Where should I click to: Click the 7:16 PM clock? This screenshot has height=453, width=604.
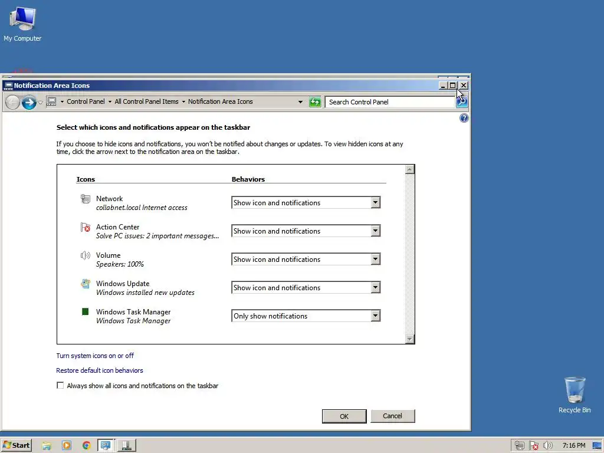573,446
